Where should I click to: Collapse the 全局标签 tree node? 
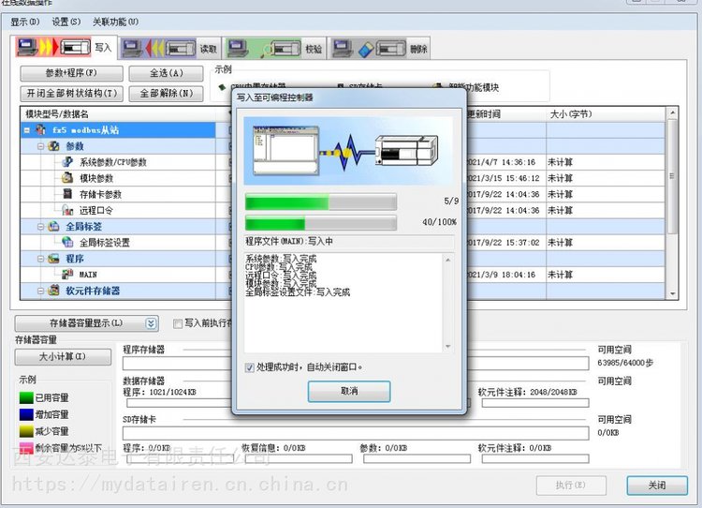pyautogui.click(x=40, y=226)
